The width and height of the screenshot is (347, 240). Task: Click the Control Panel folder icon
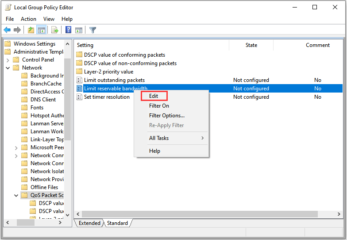16,60
